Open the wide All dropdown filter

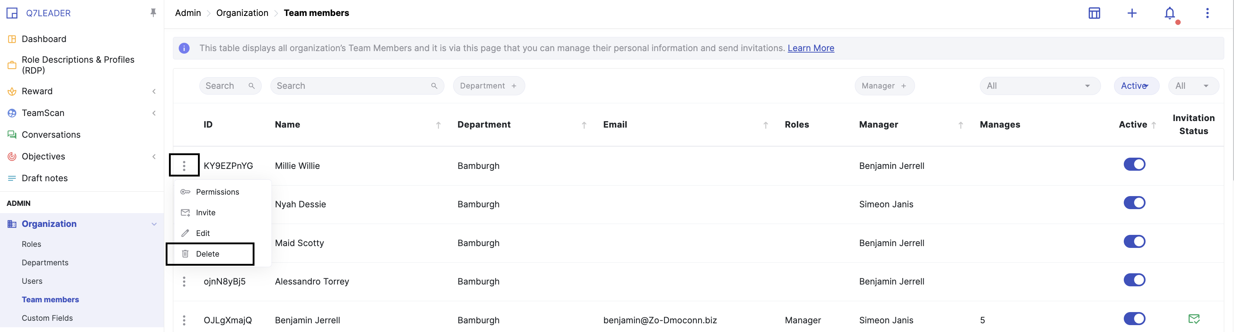pos(1040,86)
